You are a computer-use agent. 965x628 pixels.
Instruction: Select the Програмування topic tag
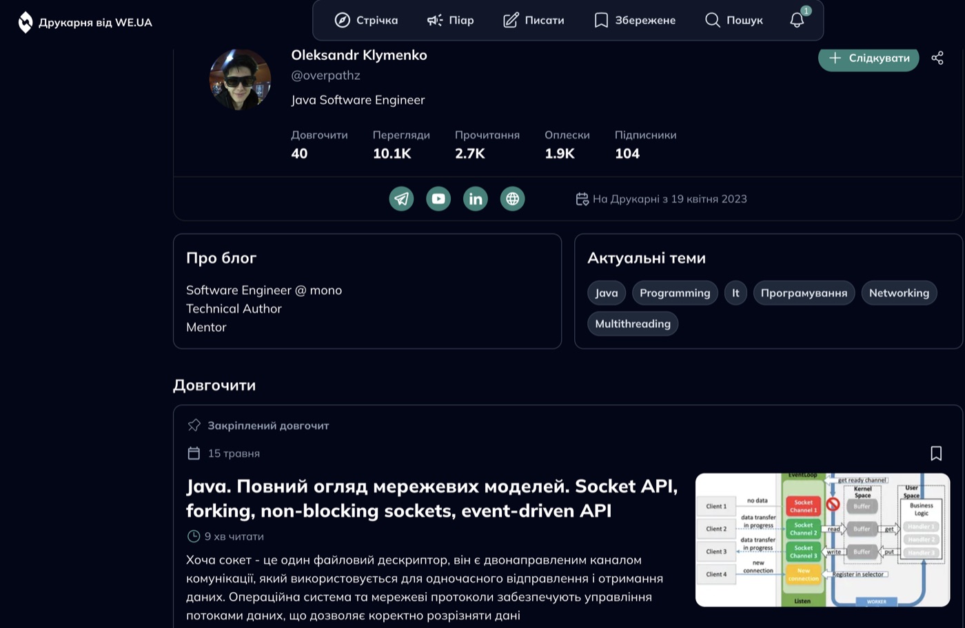[x=804, y=293]
